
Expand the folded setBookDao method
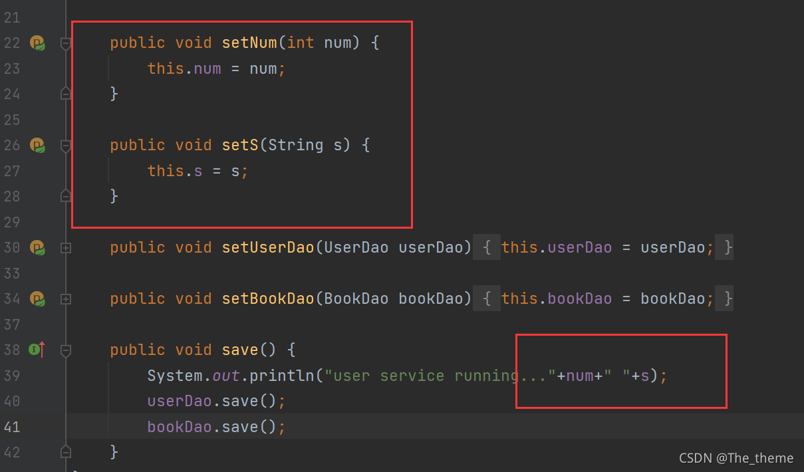65,299
